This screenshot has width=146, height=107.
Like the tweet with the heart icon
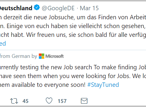tap(49, 101)
